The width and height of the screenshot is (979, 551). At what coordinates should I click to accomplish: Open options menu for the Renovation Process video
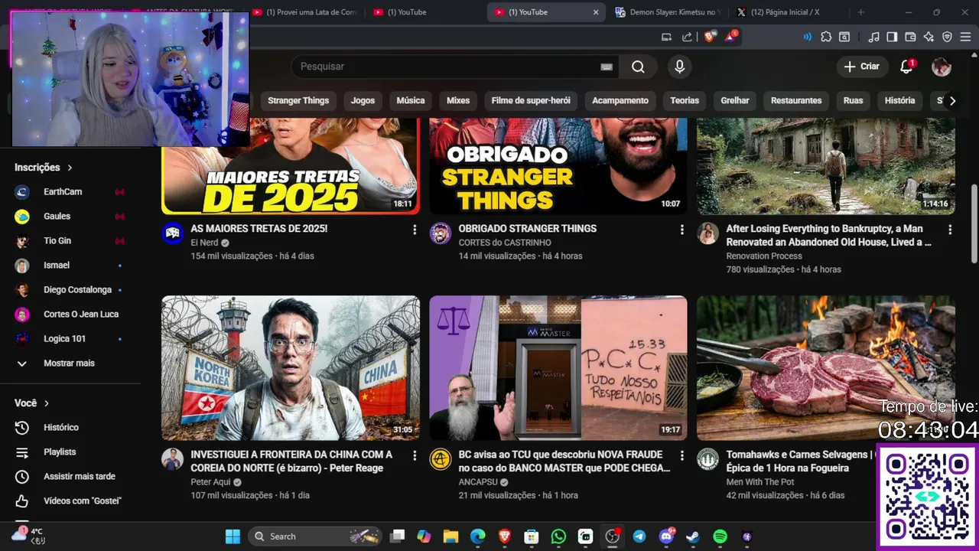(950, 230)
